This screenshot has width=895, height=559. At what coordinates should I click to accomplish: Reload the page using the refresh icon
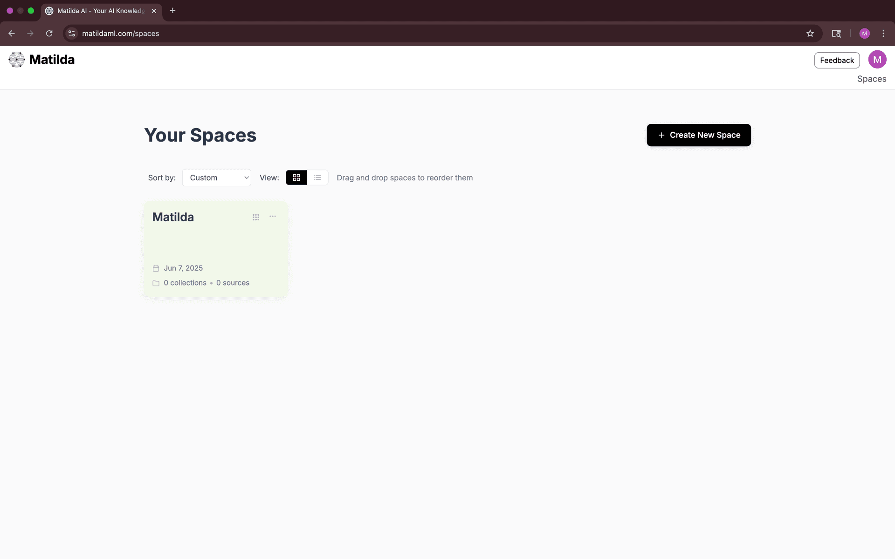49,33
